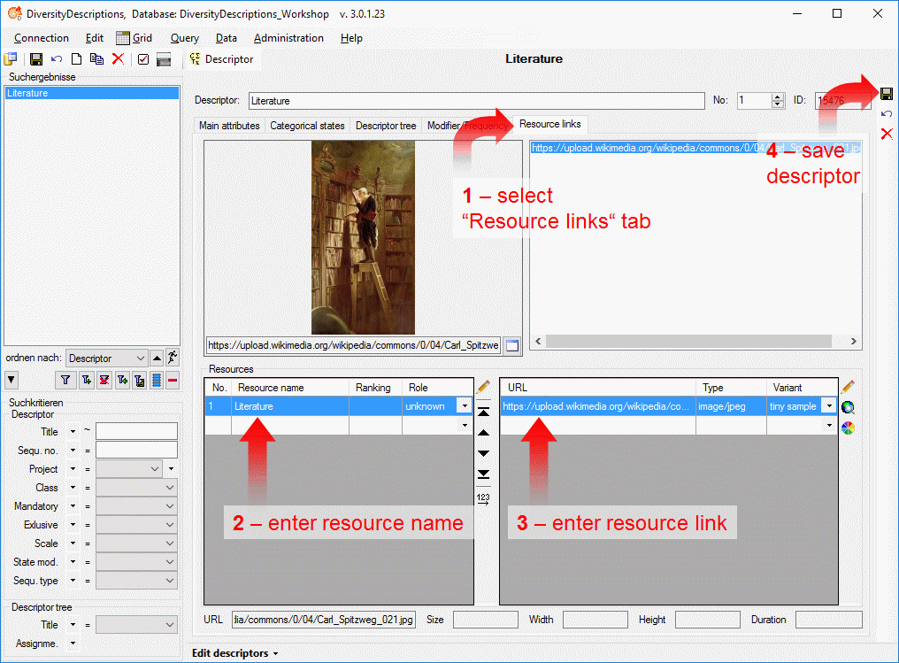Create a new entry with the blank page icon
The height and width of the screenshot is (663, 899).
[x=76, y=59]
